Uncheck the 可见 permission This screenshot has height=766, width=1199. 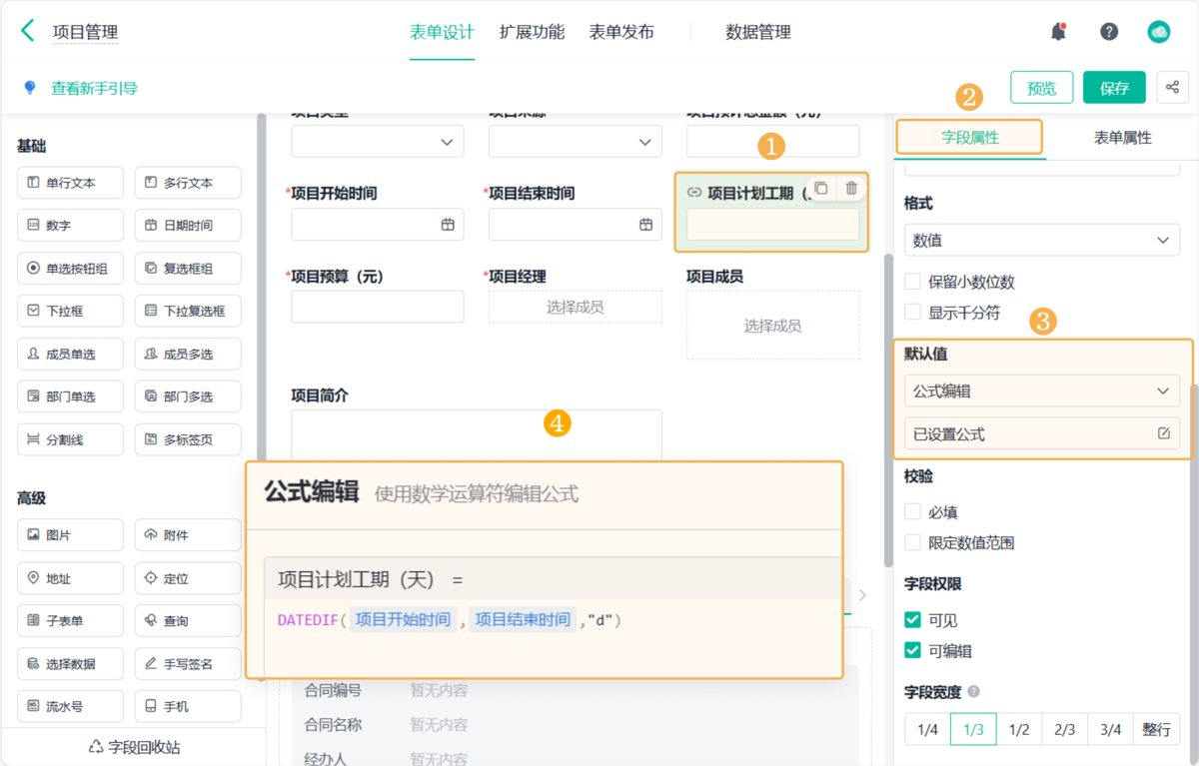912,619
